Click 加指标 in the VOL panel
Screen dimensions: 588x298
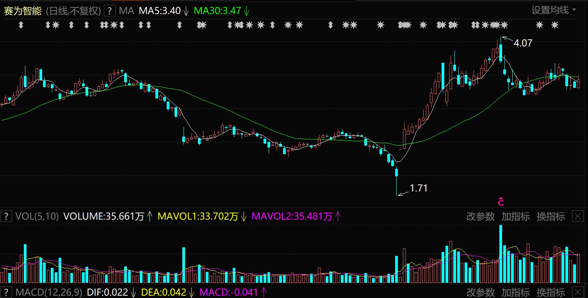point(515,216)
